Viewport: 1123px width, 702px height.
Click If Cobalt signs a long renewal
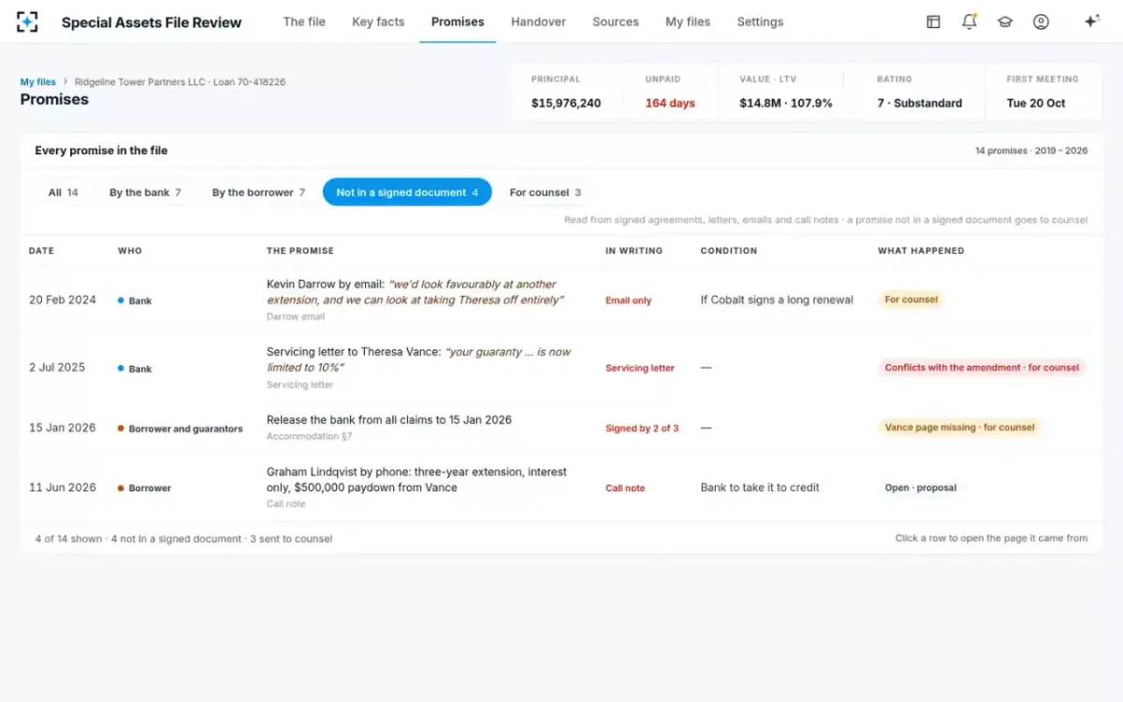(777, 300)
